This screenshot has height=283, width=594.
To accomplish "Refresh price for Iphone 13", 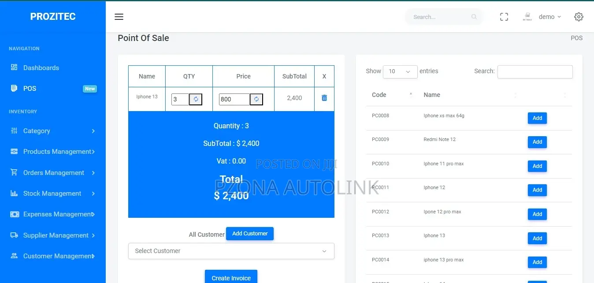I will pyautogui.click(x=256, y=99).
